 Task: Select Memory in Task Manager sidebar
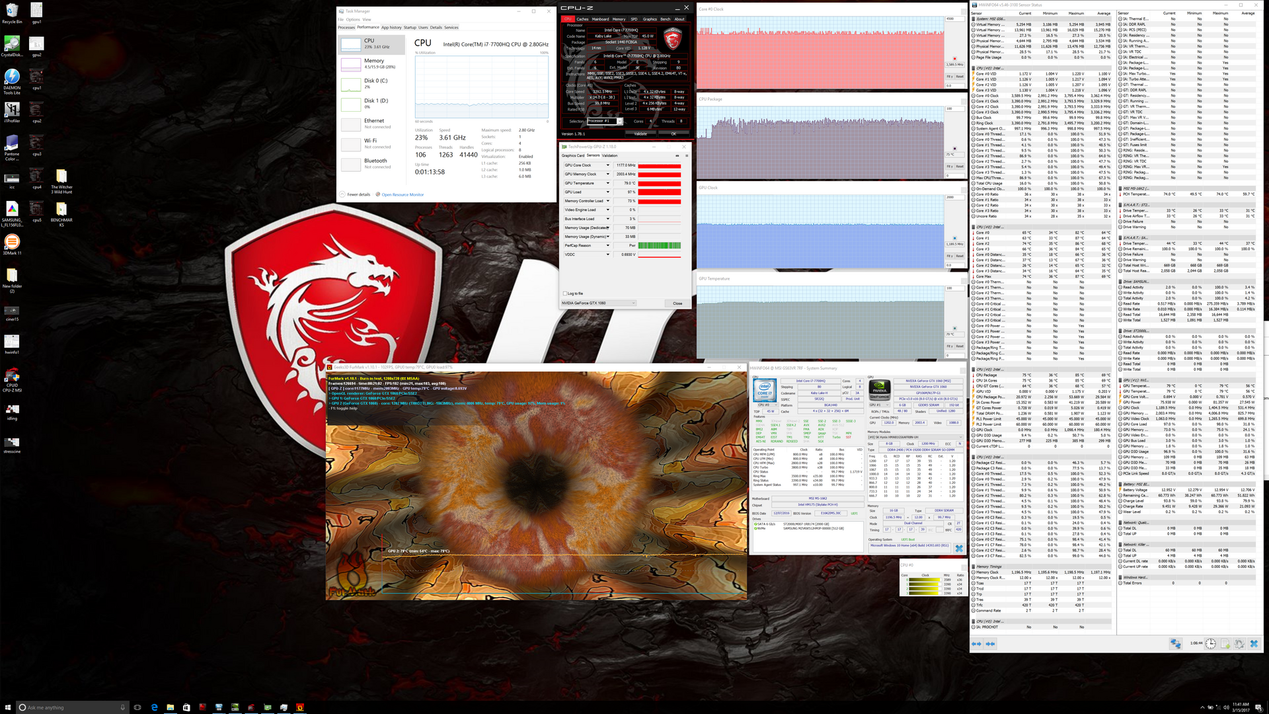373,63
